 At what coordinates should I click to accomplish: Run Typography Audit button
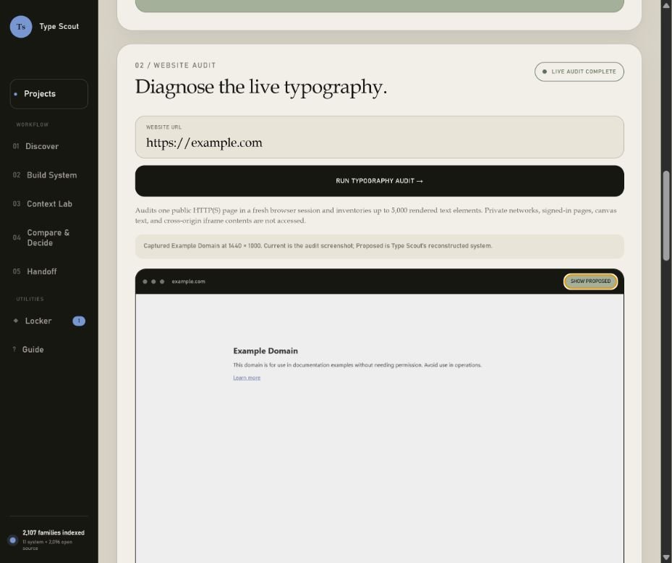click(x=379, y=181)
